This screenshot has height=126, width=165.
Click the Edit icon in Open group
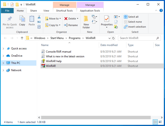coord(116,22)
